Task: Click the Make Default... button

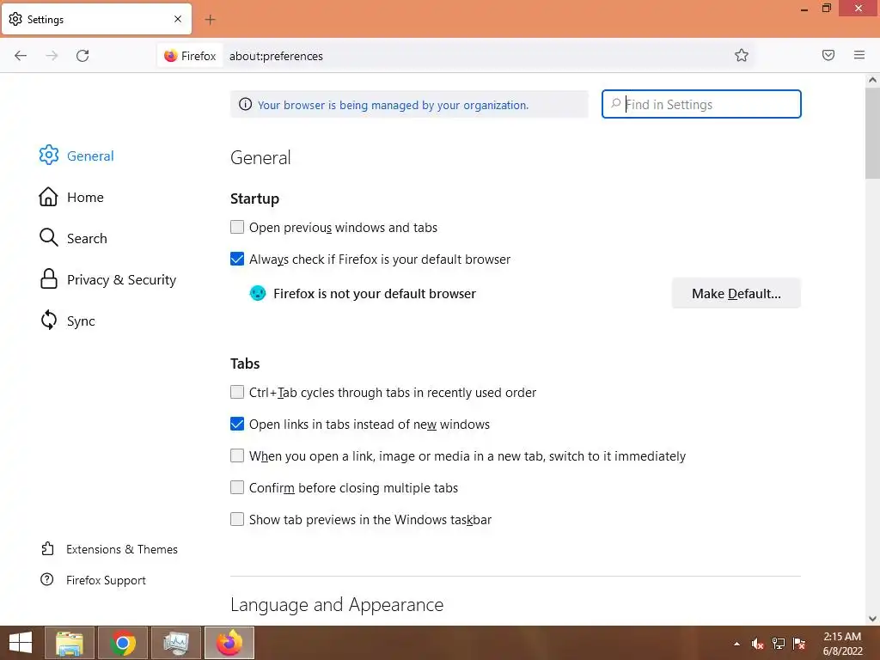Action: pos(736,294)
